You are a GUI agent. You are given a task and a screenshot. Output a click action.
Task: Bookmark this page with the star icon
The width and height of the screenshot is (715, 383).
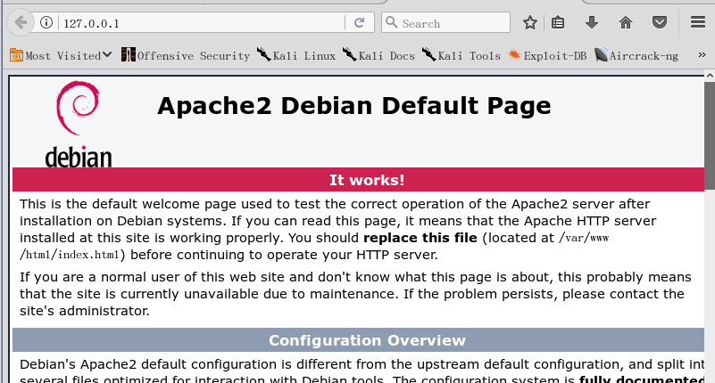tap(530, 22)
